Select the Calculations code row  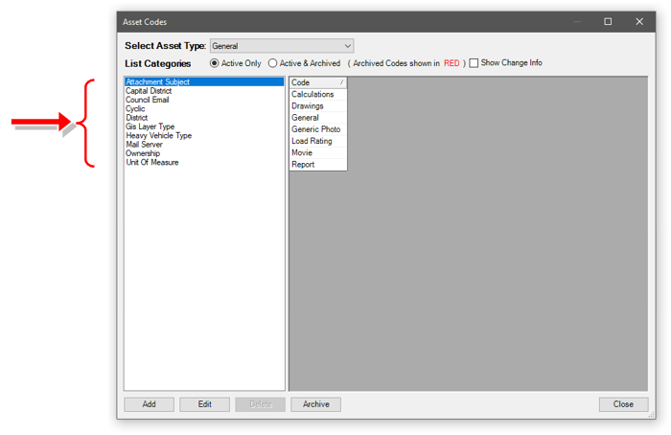tap(313, 95)
